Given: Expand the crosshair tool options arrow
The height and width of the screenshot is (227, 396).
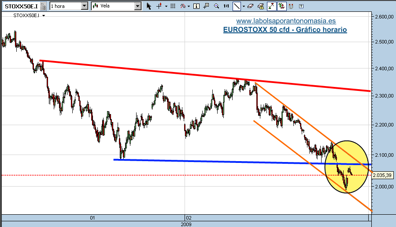Looking at the screenshot, I should point(166,6).
